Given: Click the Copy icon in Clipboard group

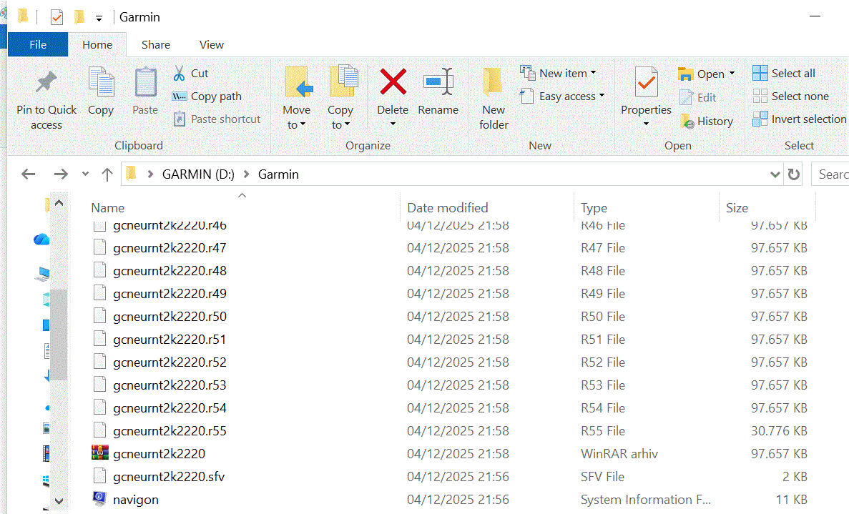Looking at the screenshot, I should (x=101, y=83).
